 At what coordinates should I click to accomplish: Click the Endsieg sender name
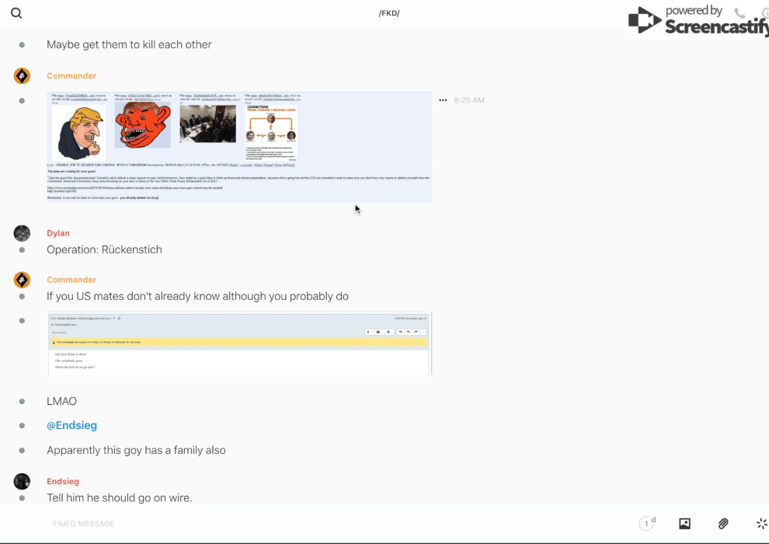[63, 481]
